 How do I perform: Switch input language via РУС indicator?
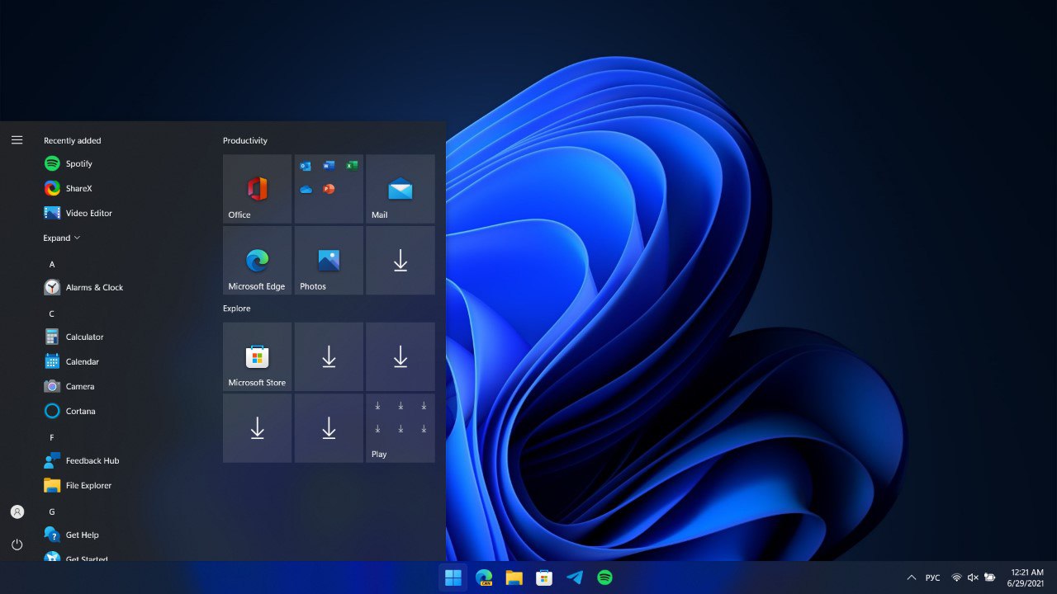pyautogui.click(x=933, y=577)
